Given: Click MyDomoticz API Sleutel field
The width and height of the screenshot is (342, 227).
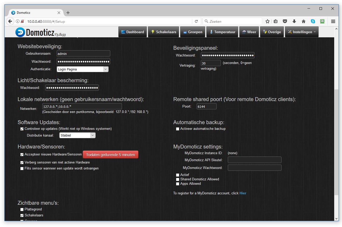Looking at the screenshot, I should click(x=255, y=160).
